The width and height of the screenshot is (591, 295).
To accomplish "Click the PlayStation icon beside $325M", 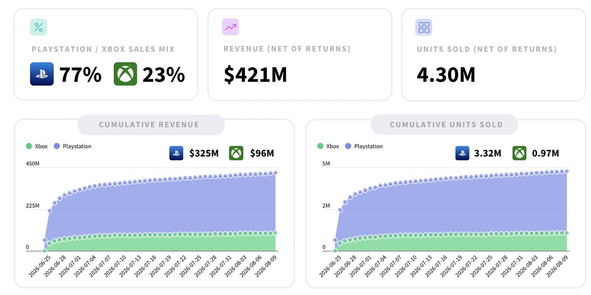I will tap(176, 153).
